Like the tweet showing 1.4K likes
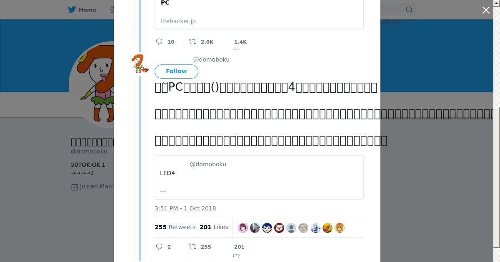This screenshot has height=262, width=500. (x=236, y=49)
